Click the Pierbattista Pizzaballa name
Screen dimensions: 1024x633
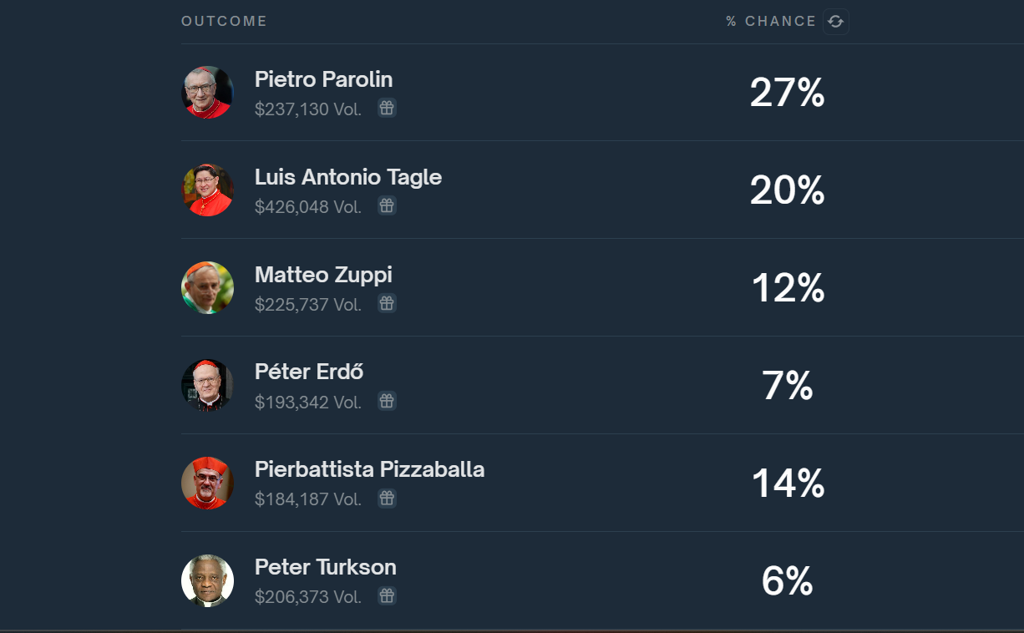coord(369,469)
